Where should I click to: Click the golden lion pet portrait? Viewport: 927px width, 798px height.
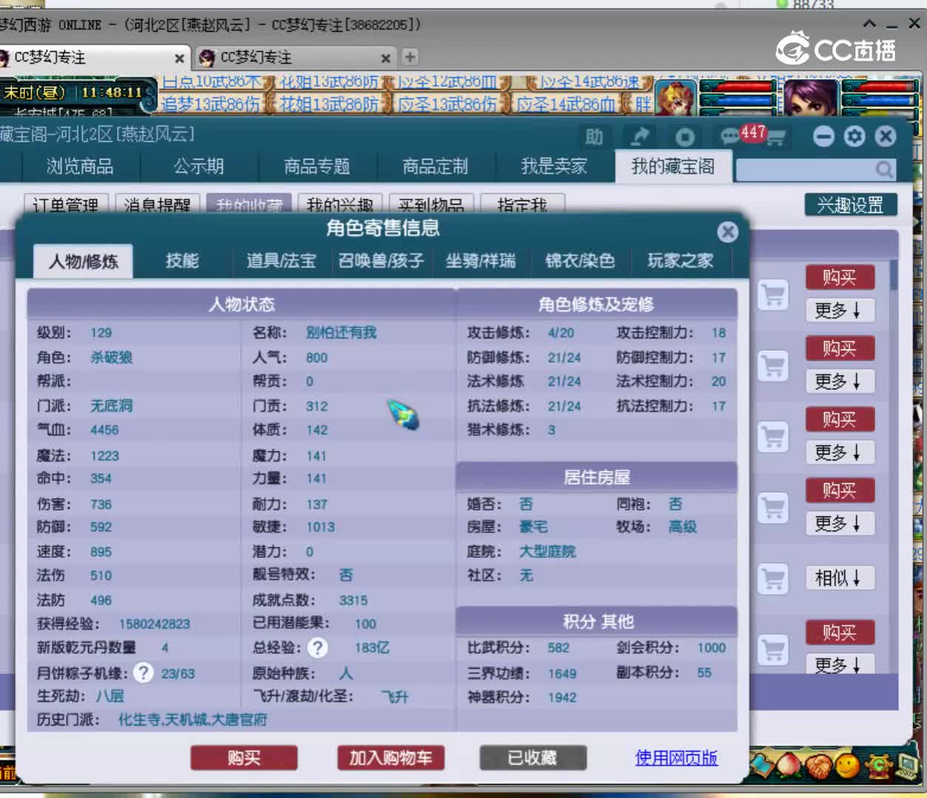pos(675,98)
